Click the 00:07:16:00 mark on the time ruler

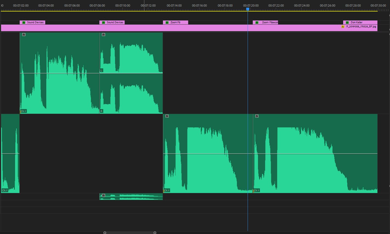click(x=200, y=5)
